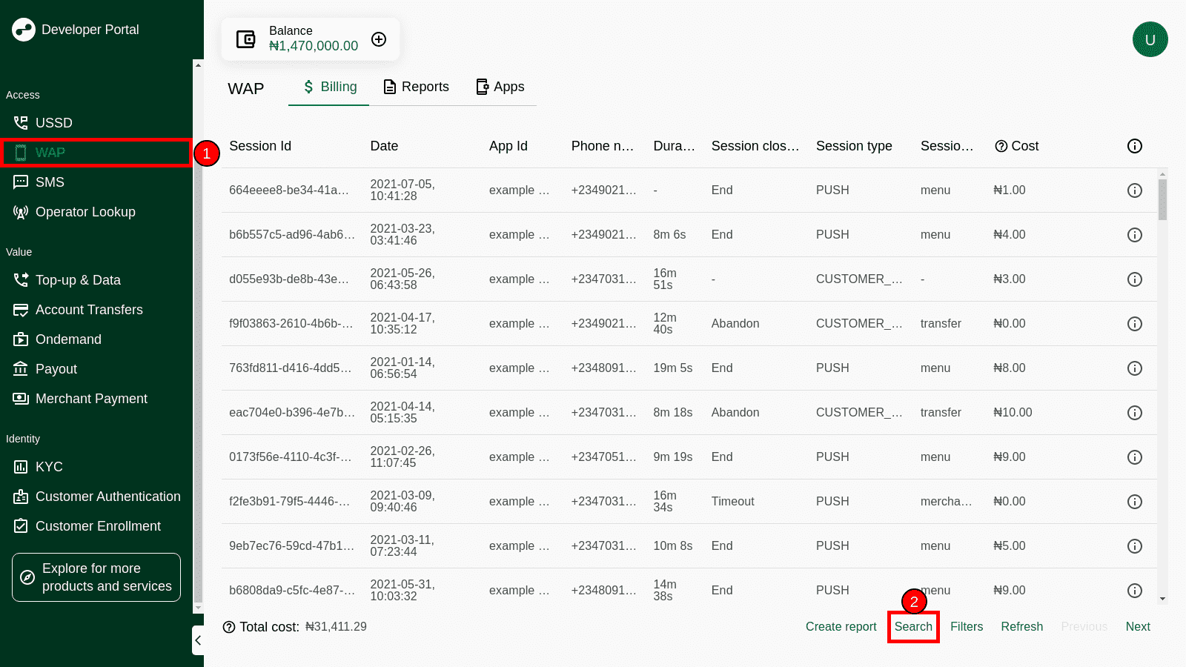Collapse the sidebar with the chevron

tap(198, 640)
